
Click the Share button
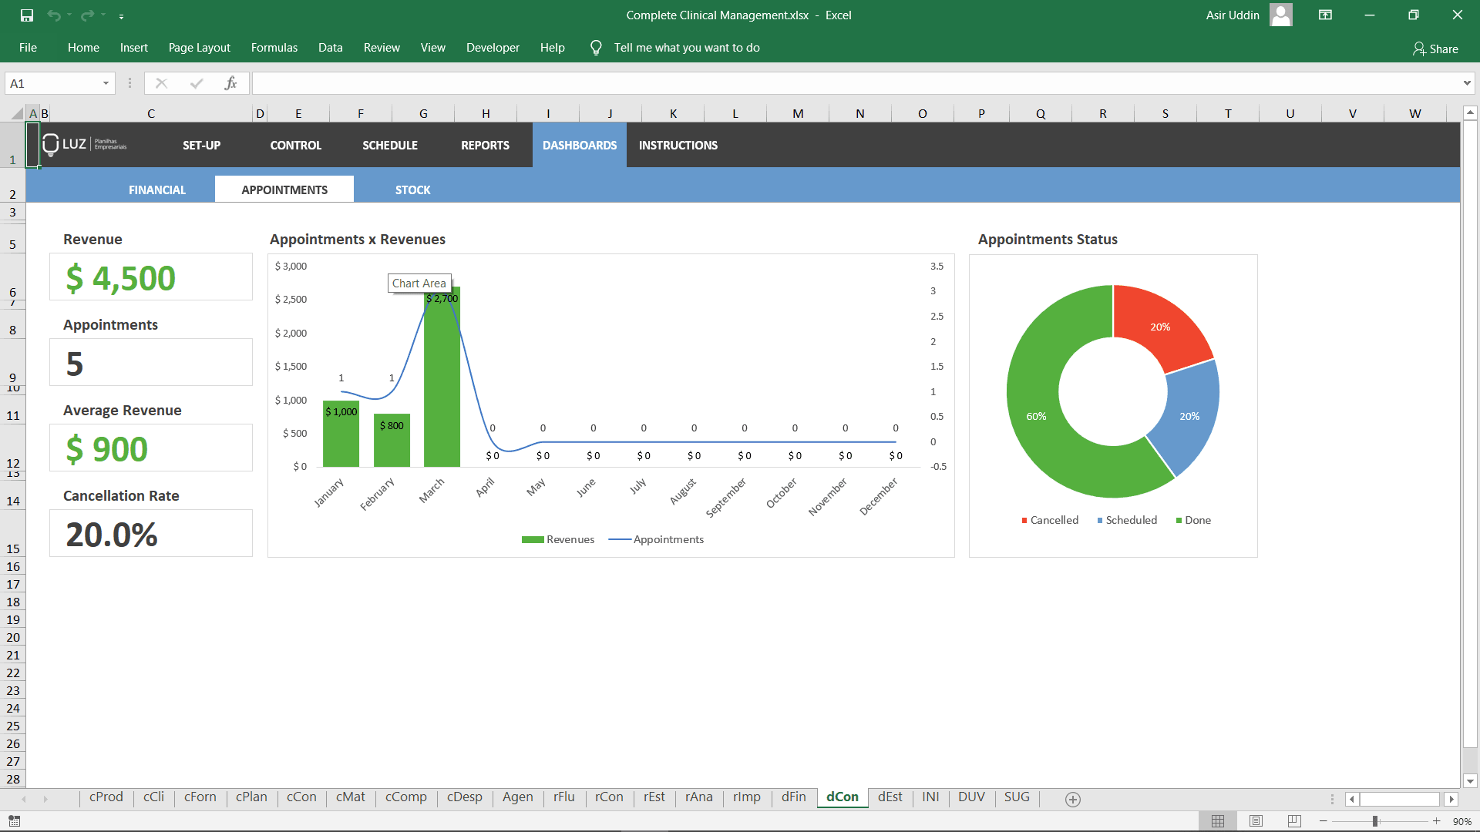(x=1436, y=49)
